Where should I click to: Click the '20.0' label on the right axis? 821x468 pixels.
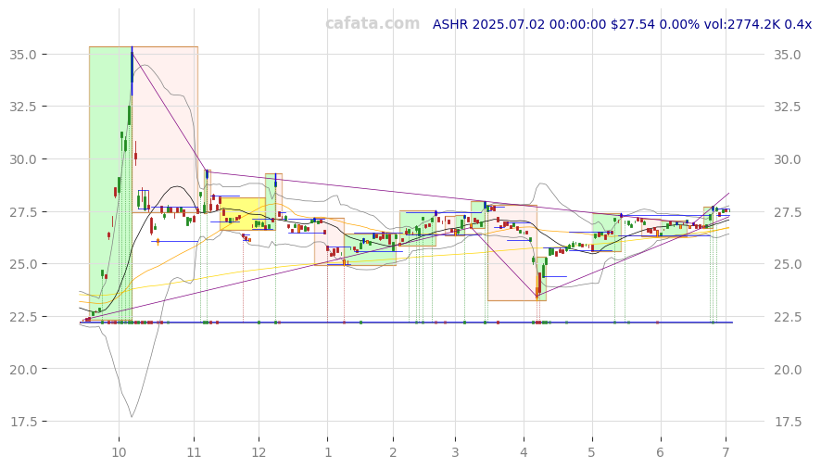(x=788, y=370)
